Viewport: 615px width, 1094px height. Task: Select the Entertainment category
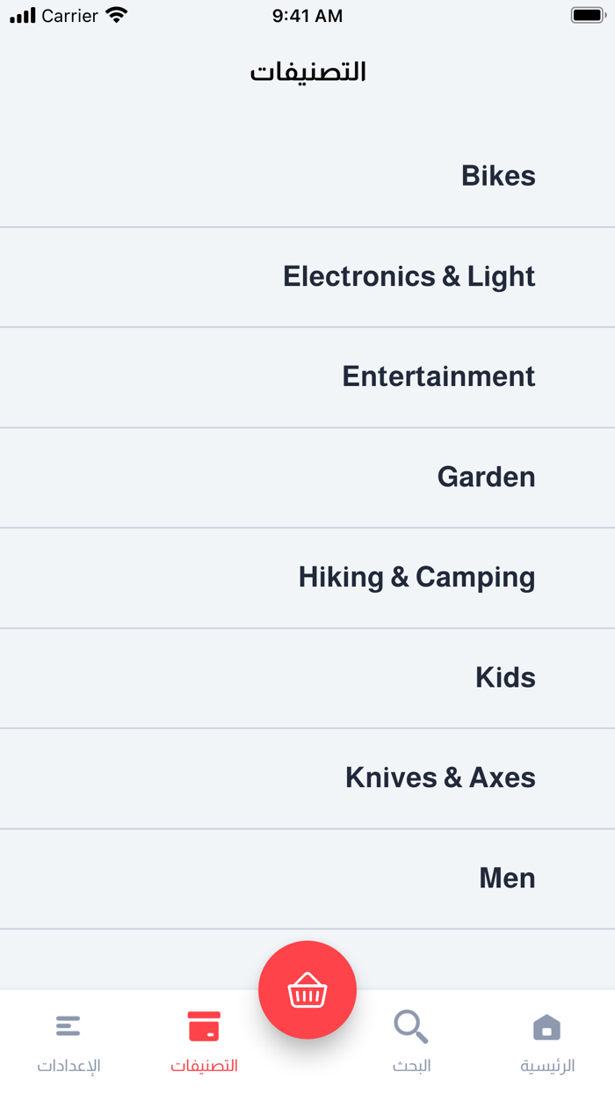pos(438,376)
